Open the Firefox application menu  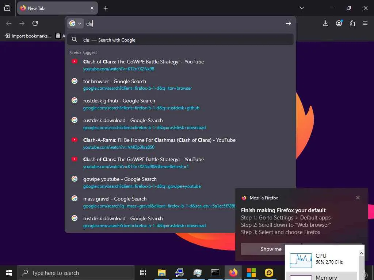coord(365,23)
